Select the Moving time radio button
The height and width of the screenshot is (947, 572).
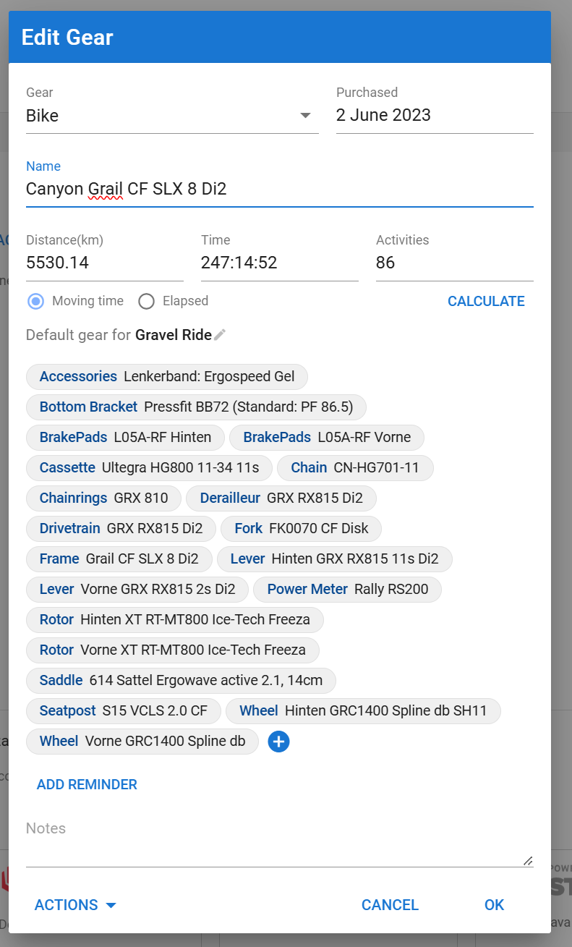(36, 302)
